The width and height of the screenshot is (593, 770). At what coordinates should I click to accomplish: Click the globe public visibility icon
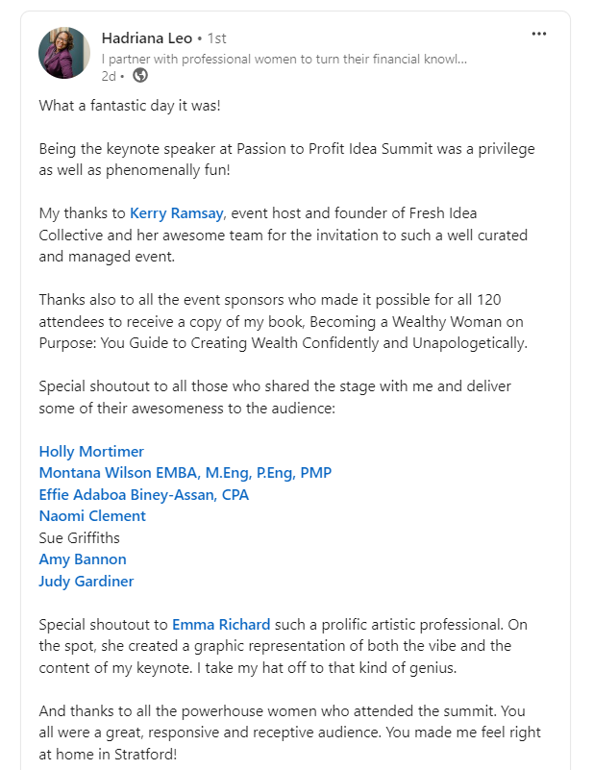(140, 75)
